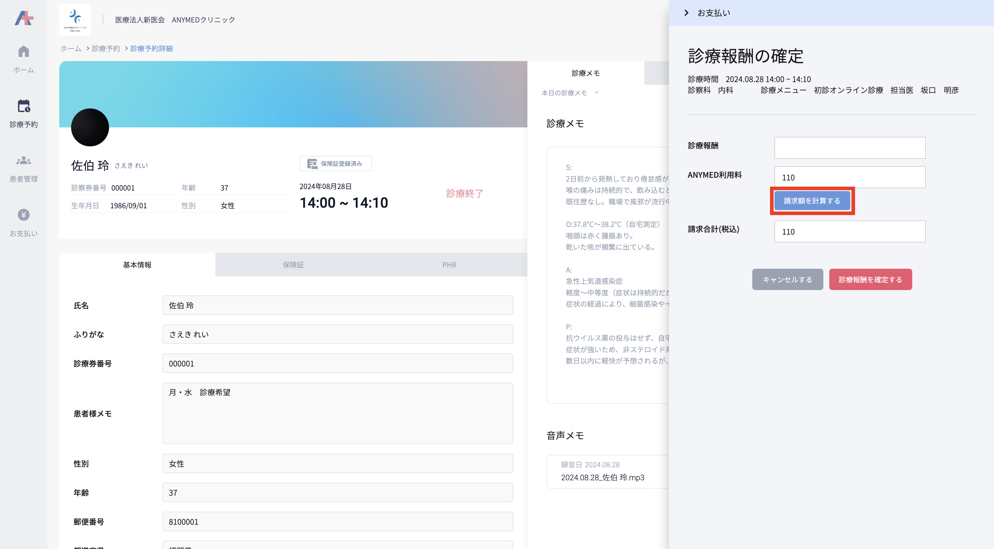Open お支払い yen icon in sidebar
The width and height of the screenshot is (994, 549).
(x=23, y=215)
